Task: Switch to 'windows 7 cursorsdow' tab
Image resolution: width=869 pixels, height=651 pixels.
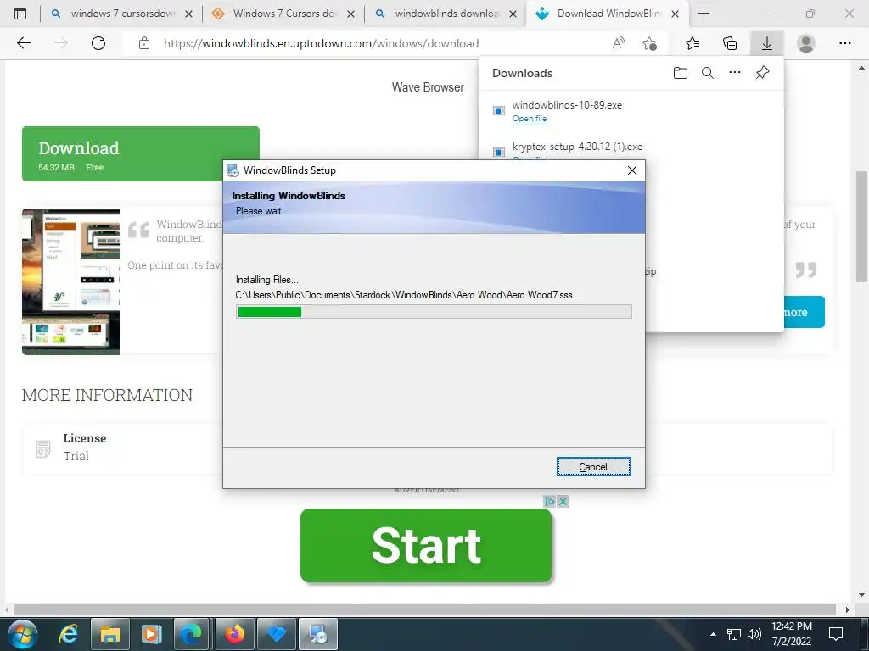Action: (122, 14)
